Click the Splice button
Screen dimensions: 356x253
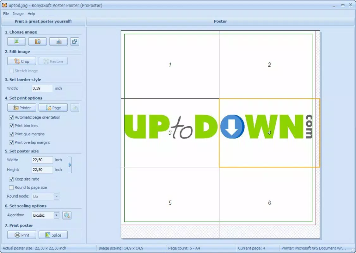(x=53, y=235)
